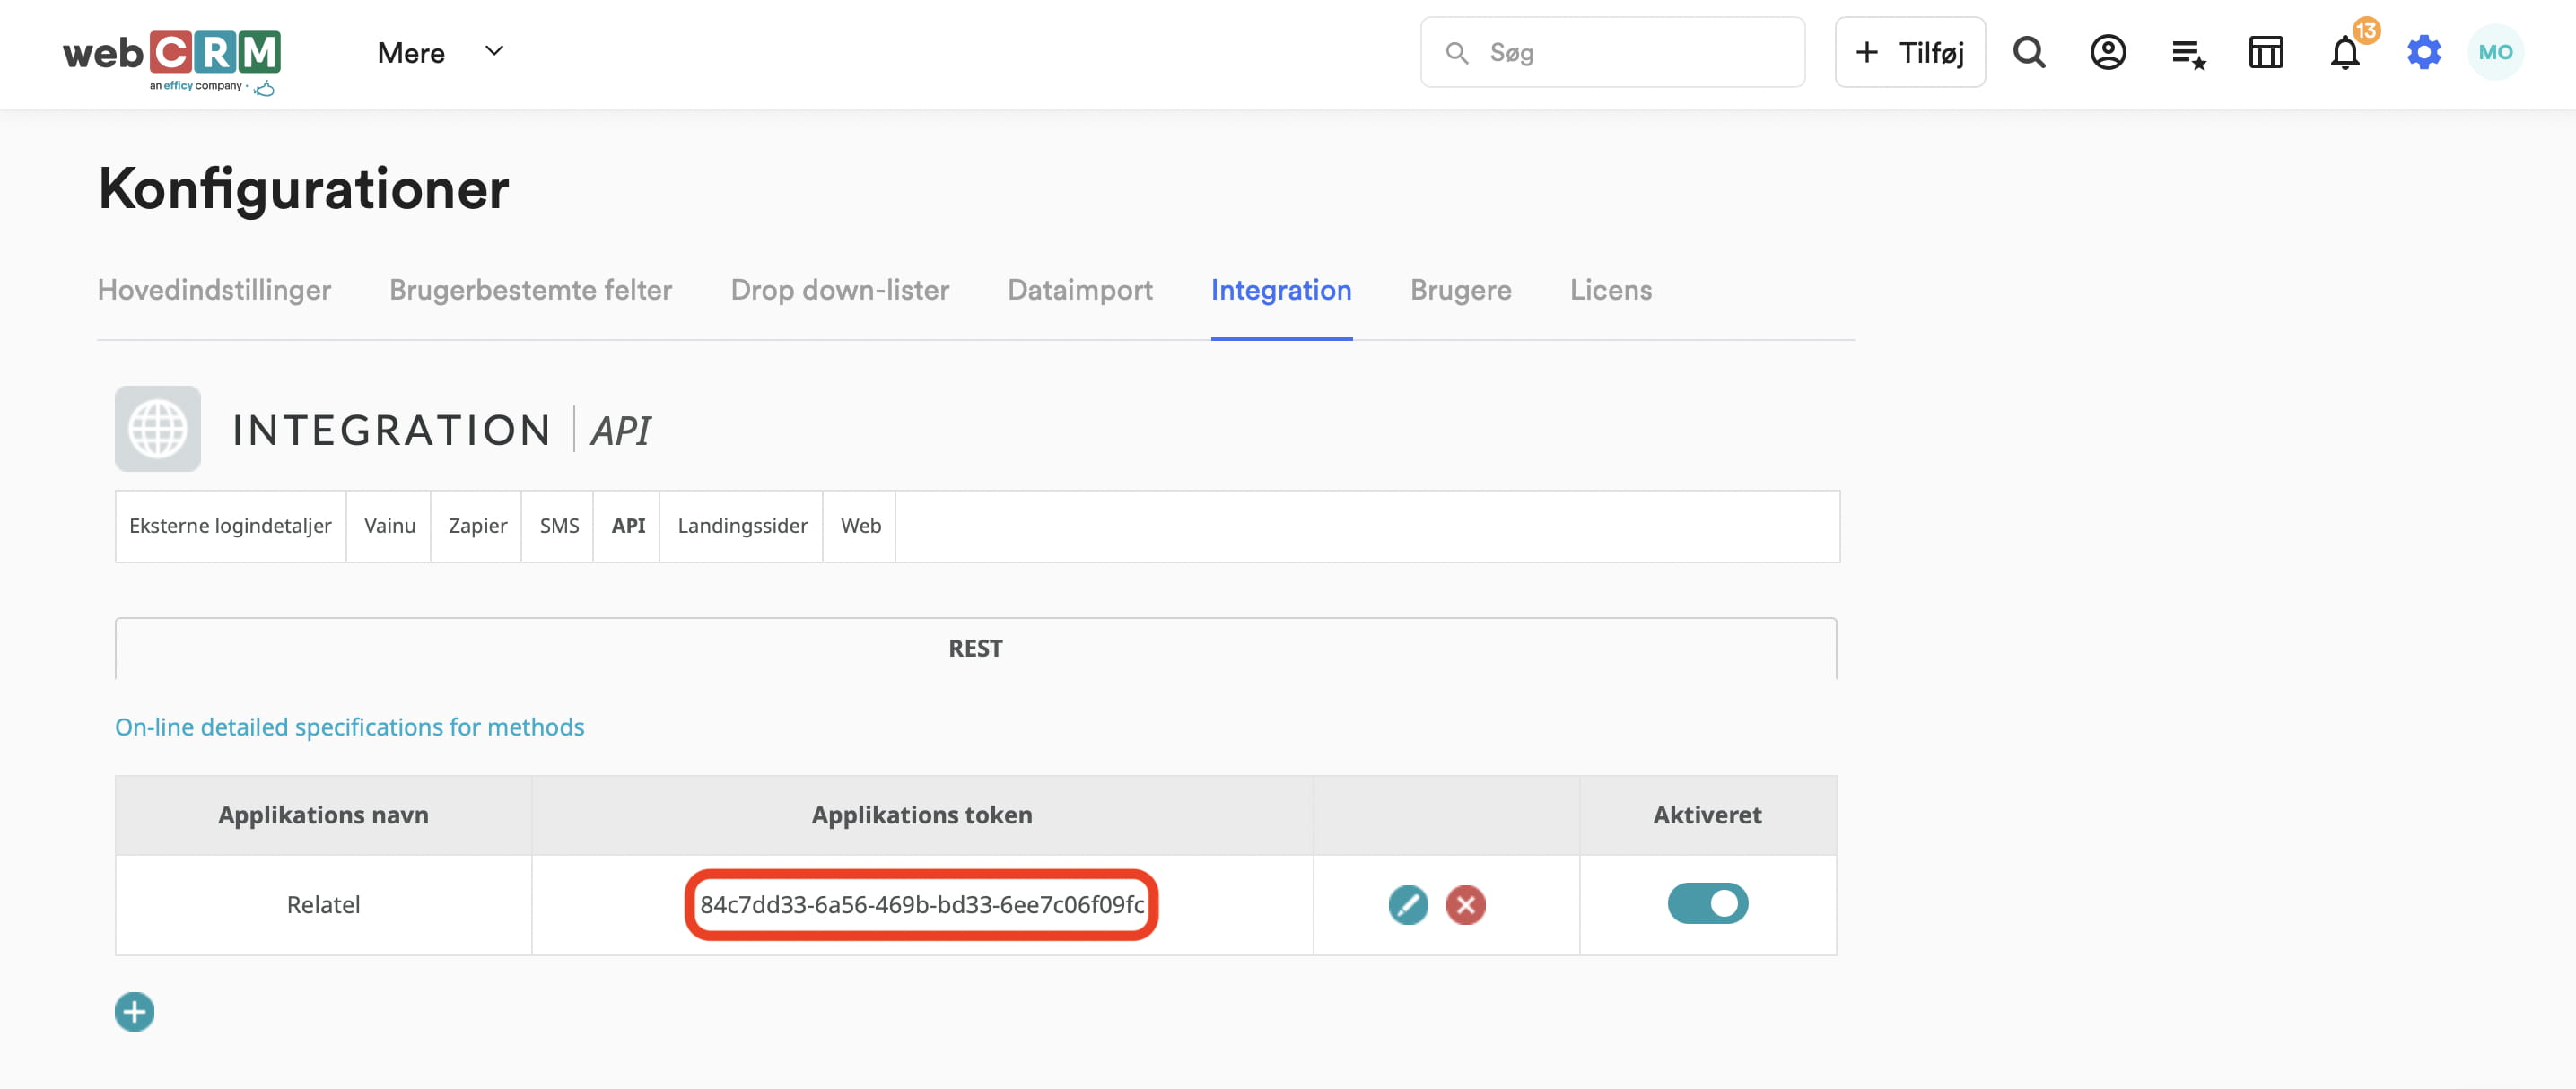Delete Relatel application with red X icon
Image resolution: width=2576 pixels, height=1089 pixels.
(1465, 905)
